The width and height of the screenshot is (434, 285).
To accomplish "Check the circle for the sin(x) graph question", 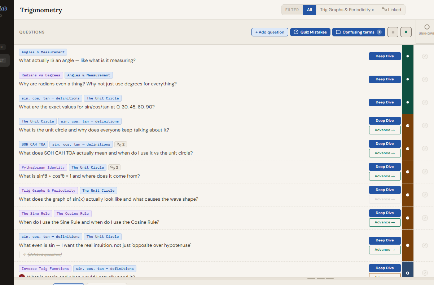I will click(x=425, y=195).
